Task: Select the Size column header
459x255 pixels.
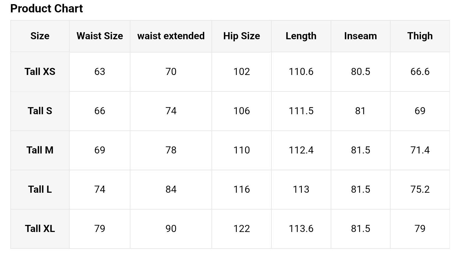Action: tap(40, 36)
